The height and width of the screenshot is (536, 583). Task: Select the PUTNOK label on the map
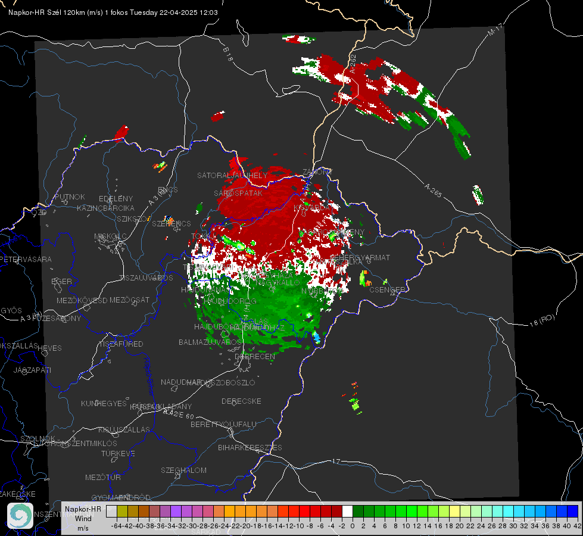(70, 197)
